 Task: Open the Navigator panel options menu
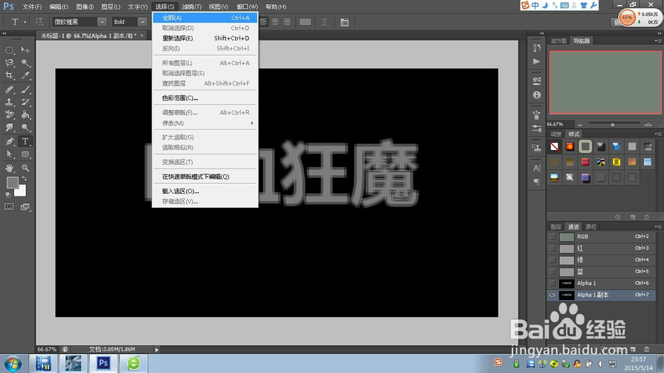point(657,40)
